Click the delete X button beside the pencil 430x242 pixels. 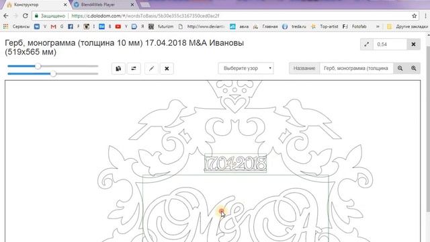pos(167,69)
